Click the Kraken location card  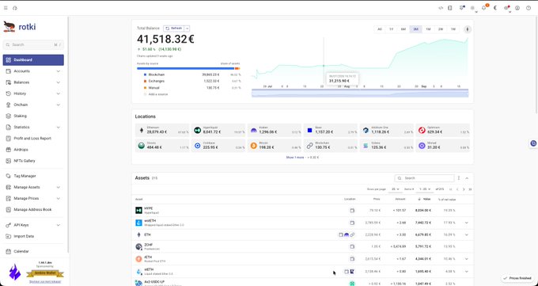click(x=275, y=130)
